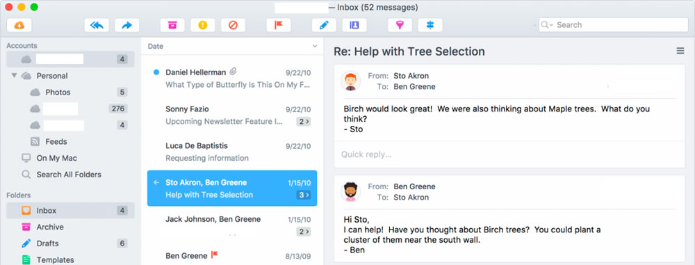Flag message using red flag toolbar button
Image resolution: width=695 pixels, height=265 pixels.
pyautogui.click(x=279, y=25)
